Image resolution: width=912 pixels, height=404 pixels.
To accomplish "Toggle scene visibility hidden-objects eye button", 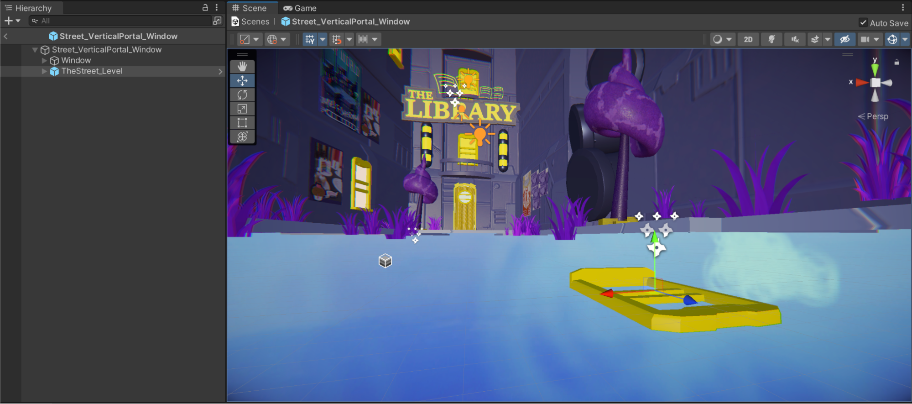I will (x=844, y=39).
